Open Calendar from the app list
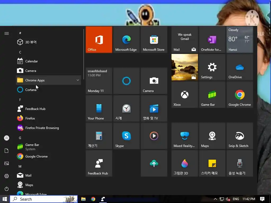The image size is (271, 203). click(x=48, y=61)
